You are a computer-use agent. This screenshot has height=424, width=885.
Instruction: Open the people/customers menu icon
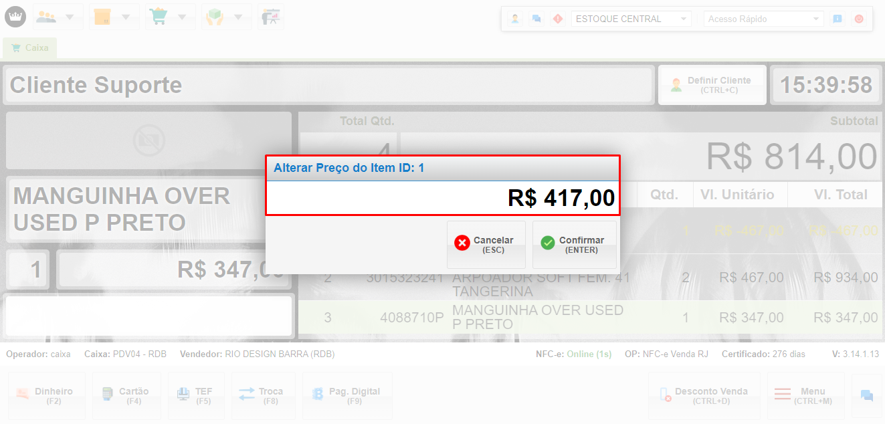click(x=46, y=17)
